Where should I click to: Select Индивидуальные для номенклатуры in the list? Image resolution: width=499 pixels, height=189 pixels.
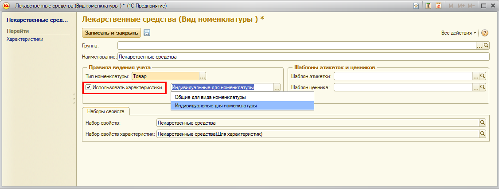[x=216, y=106]
